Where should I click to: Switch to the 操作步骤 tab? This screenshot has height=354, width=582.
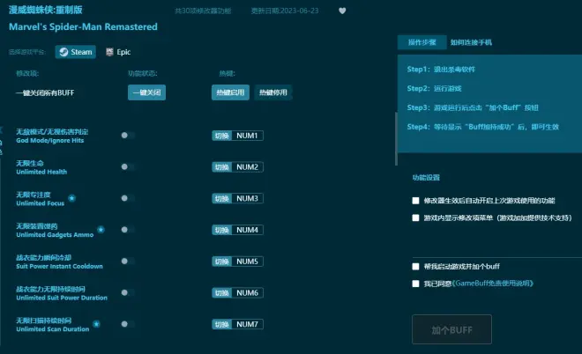(422, 42)
